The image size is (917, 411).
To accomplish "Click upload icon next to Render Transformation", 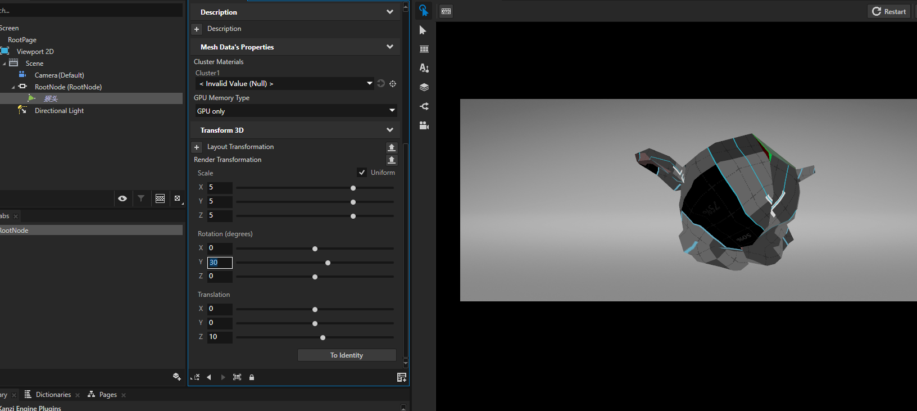I will [x=392, y=160].
